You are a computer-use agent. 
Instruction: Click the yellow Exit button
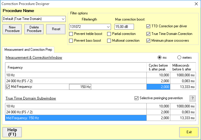point(189,132)
